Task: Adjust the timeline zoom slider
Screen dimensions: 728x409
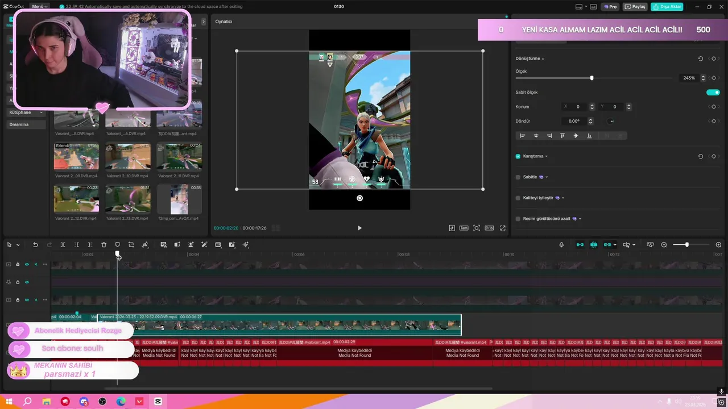Action: [x=687, y=245]
